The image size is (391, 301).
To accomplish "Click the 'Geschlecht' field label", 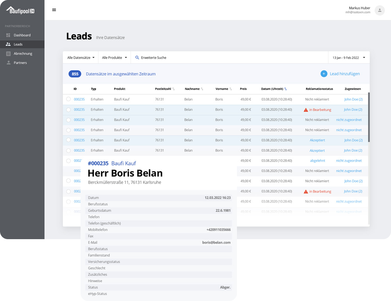I will point(97,268).
